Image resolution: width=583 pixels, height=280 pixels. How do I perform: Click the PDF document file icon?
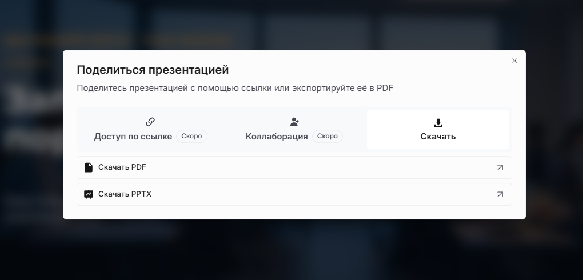tap(89, 167)
